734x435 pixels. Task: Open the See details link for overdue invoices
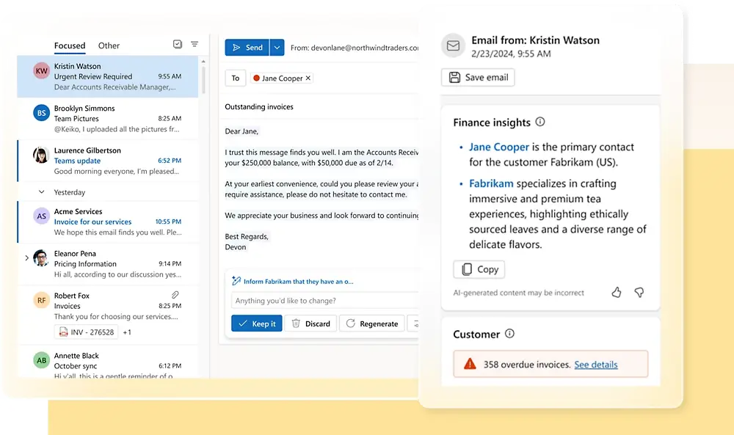coord(596,365)
